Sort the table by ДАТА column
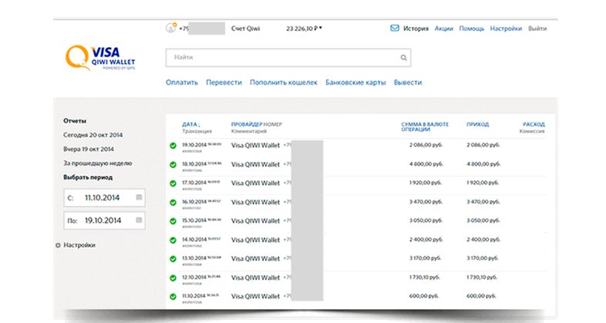The width and height of the screenshot is (606, 323). point(190,124)
